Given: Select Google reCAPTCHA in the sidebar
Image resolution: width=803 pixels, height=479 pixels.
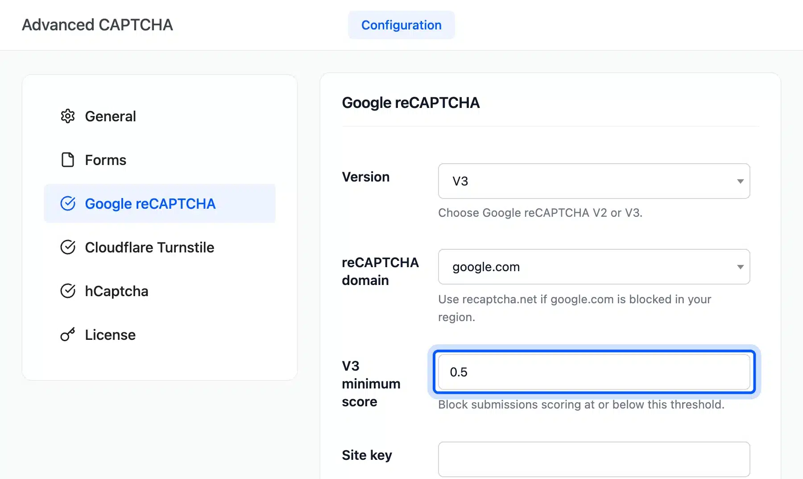Looking at the screenshot, I should (x=160, y=203).
